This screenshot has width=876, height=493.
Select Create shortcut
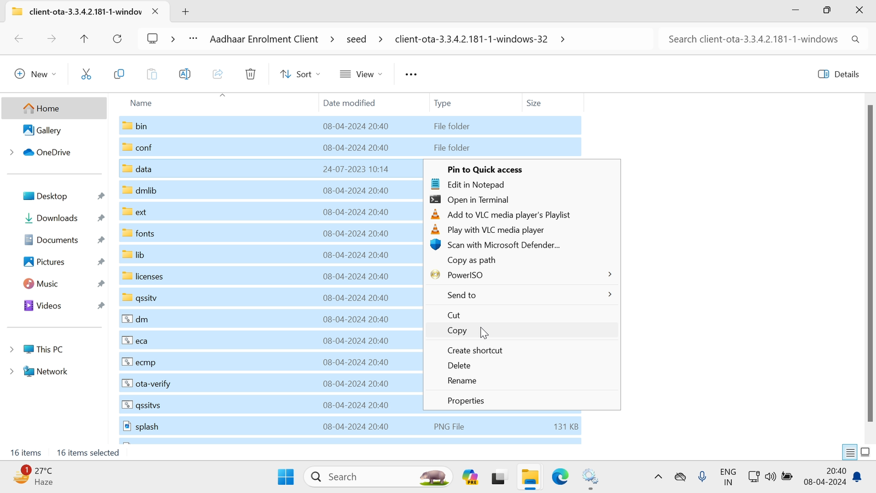pos(522,351)
